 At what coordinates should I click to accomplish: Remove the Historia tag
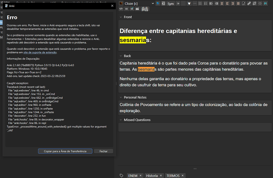(161, 175)
